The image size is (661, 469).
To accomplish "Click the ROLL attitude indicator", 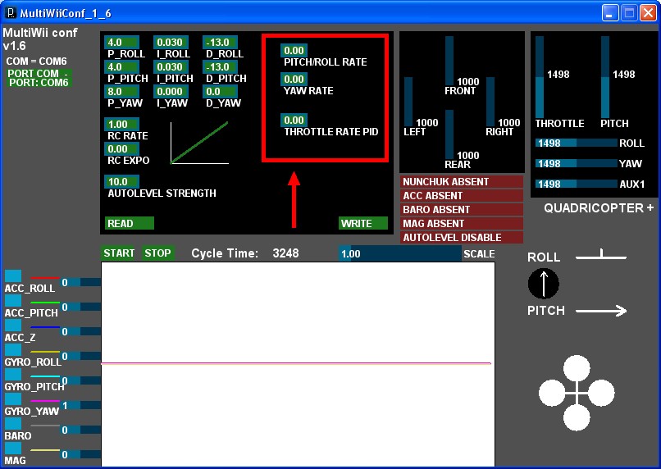I will (601, 254).
